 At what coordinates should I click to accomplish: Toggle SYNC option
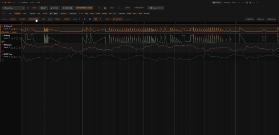[128, 8]
